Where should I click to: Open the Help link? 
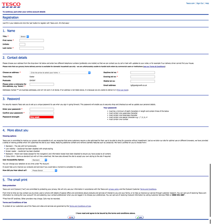(207, 3)
